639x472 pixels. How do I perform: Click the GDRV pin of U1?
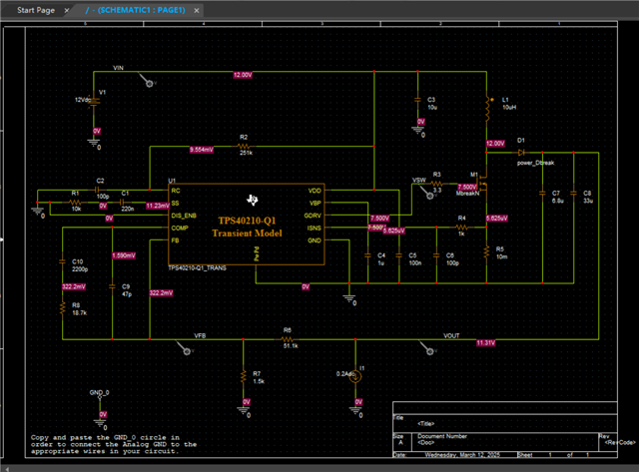pyautogui.click(x=313, y=216)
